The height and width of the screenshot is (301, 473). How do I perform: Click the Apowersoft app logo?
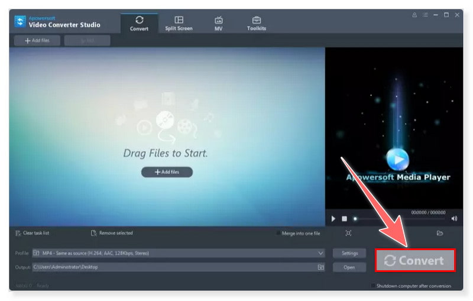[20, 22]
